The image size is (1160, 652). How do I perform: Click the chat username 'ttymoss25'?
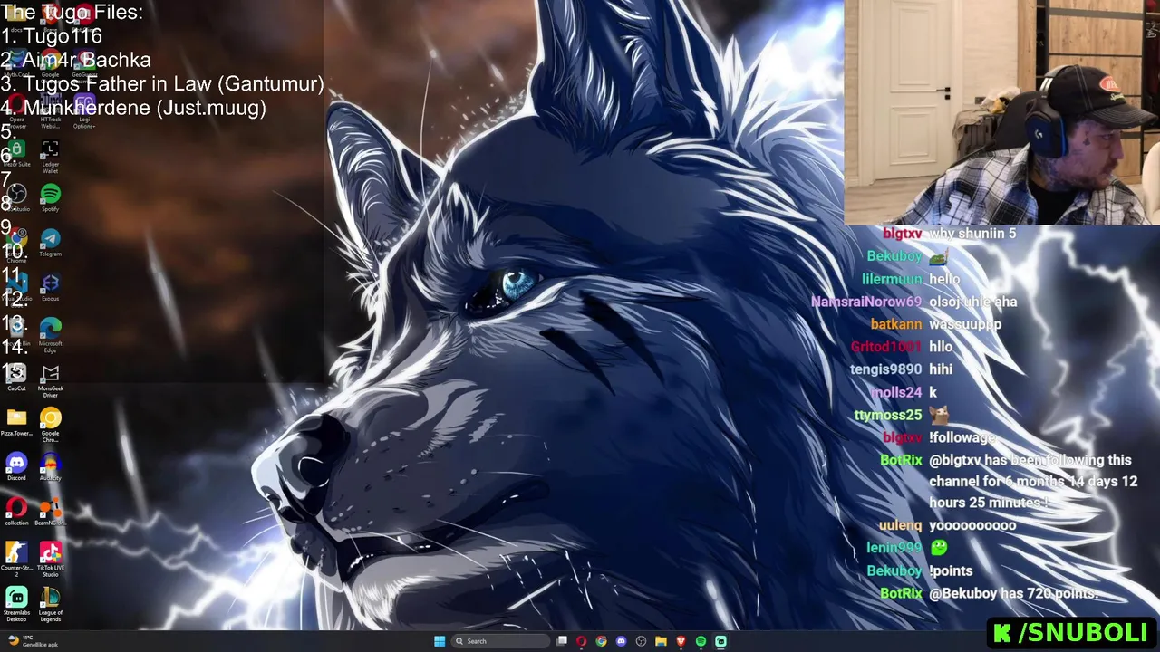point(887,415)
